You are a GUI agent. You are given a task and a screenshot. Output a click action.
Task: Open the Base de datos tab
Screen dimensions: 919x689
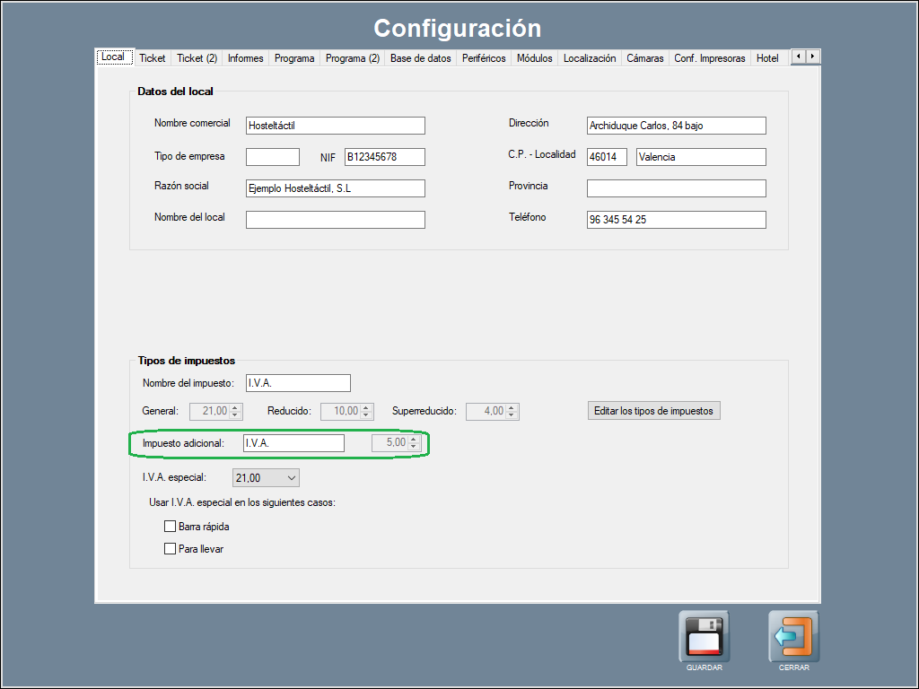[420, 58]
